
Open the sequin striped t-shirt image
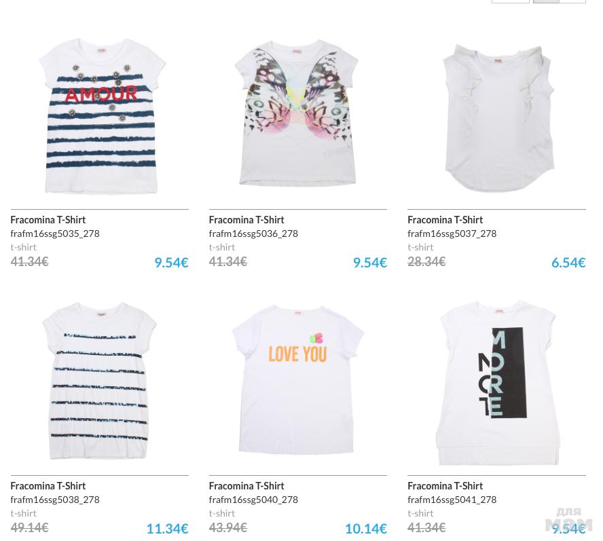tap(99, 381)
